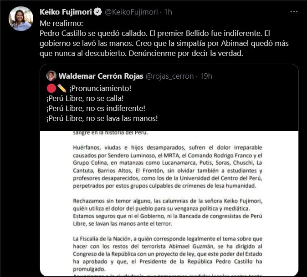Select '¡Perú Libre, no se calla!' line
Screen dimensions: 307x277
(85, 99)
